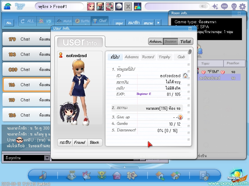Click the star C icon in bottom bar
Viewport: 249px width, 186px height.
tap(132, 175)
